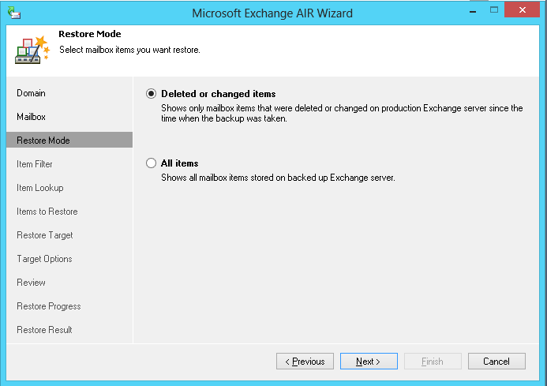Click the 'Shows only mailbox items' description text
The width and height of the screenshot is (547, 386).
[x=342, y=114]
